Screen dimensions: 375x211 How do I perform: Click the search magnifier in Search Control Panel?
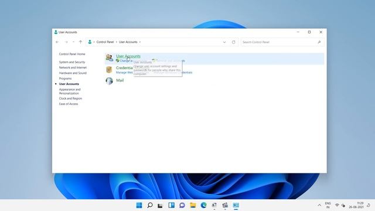(x=319, y=42)
